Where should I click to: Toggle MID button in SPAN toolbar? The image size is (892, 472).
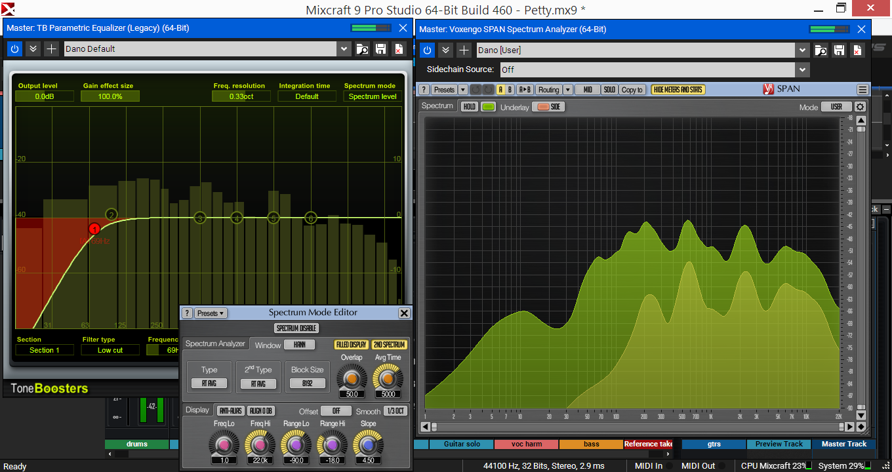click(588, 90)
